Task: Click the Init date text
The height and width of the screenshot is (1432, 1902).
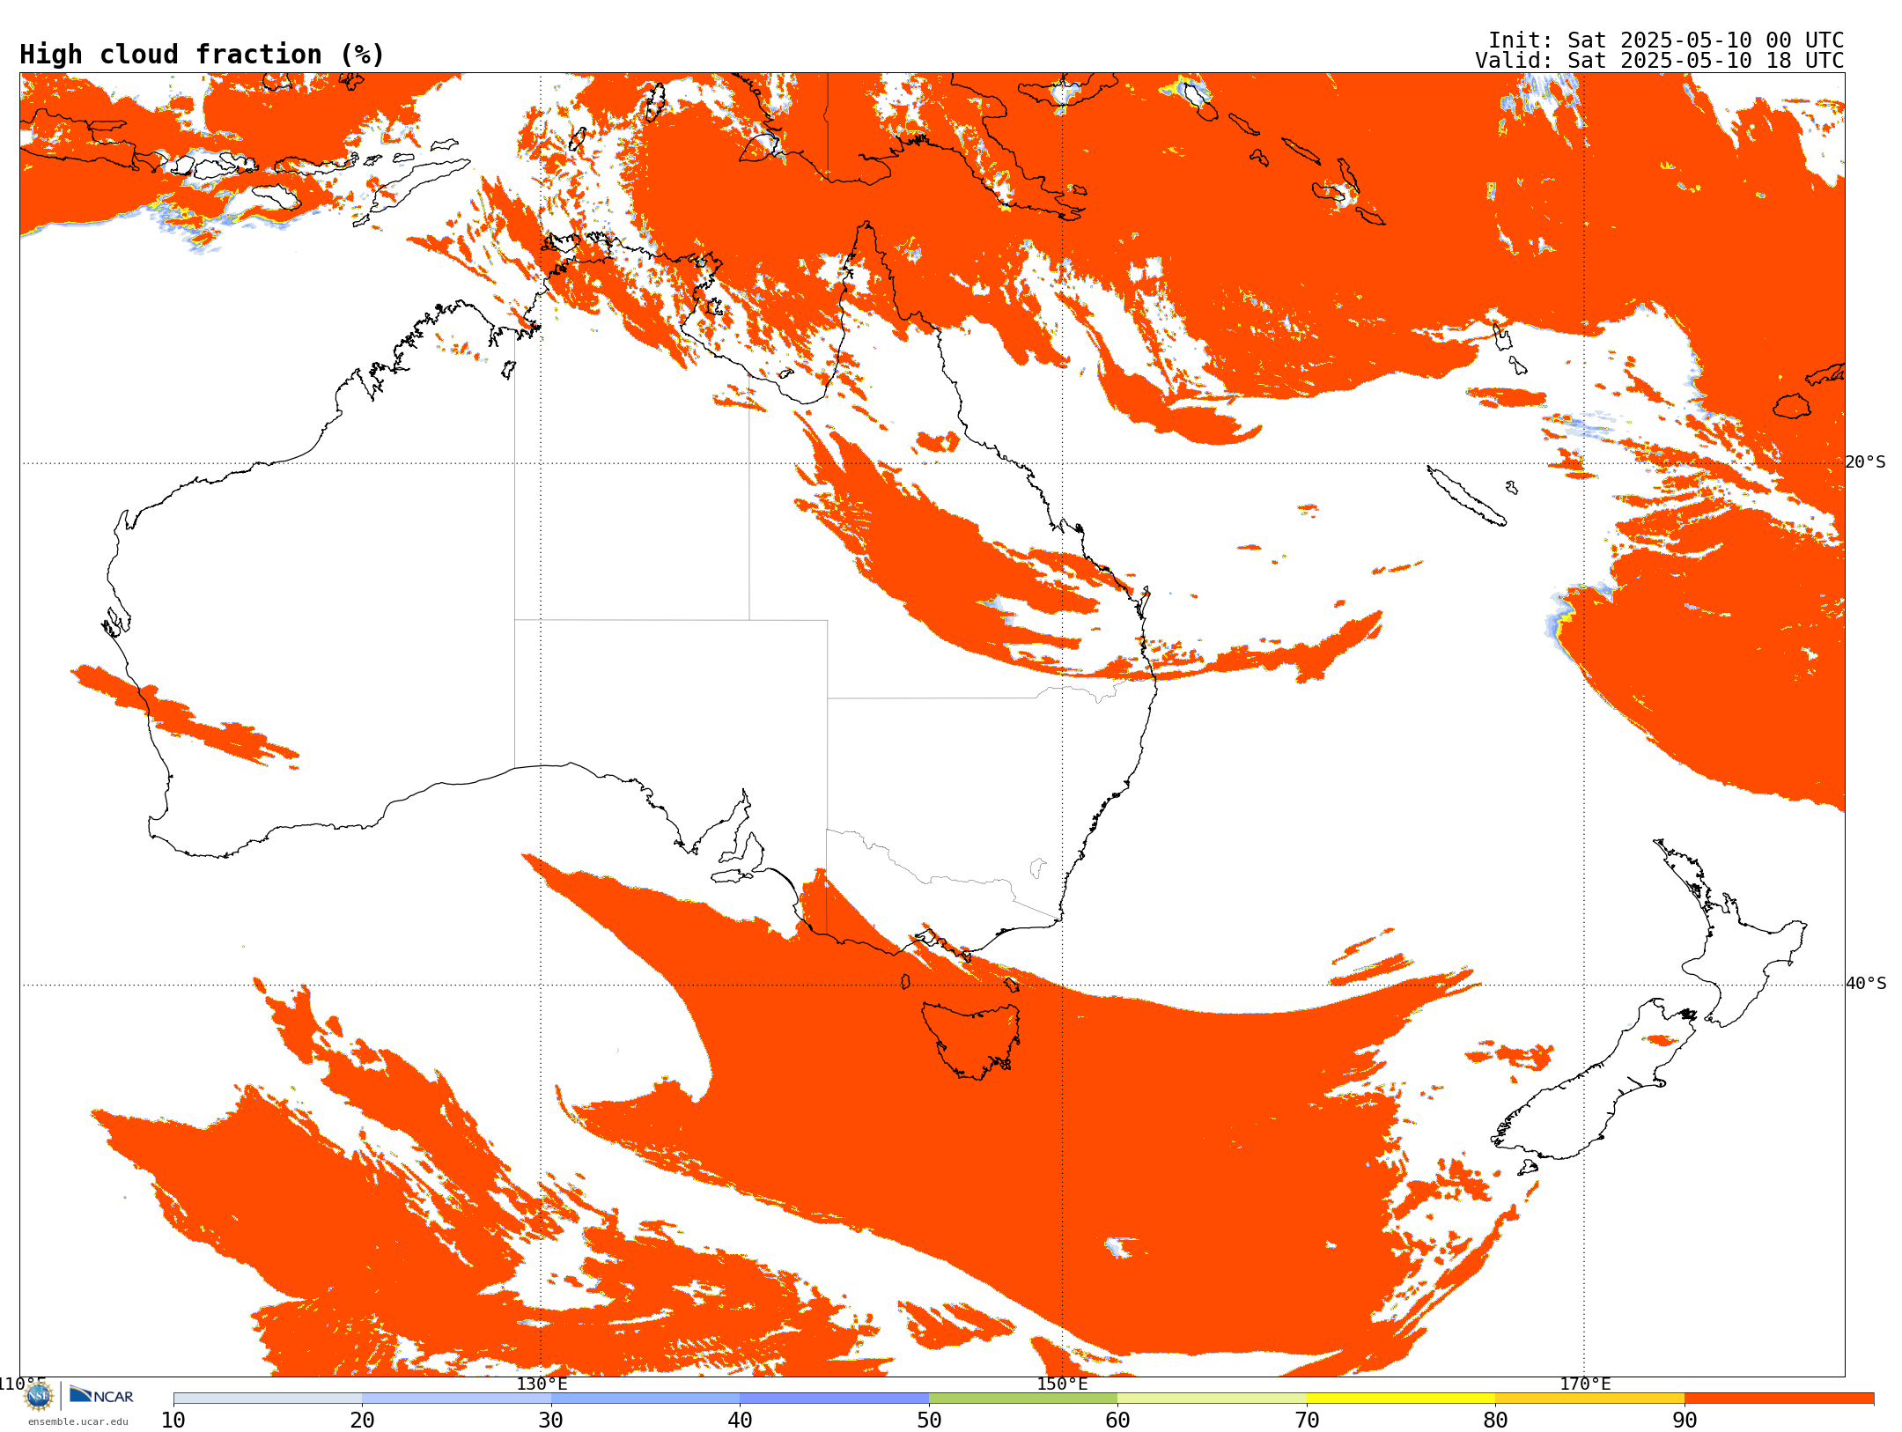Action: [x=1666, y=41]
